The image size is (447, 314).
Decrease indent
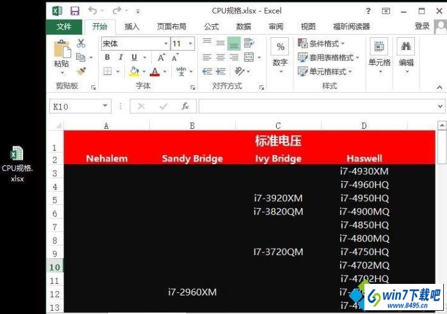click(x=207, y=71)
